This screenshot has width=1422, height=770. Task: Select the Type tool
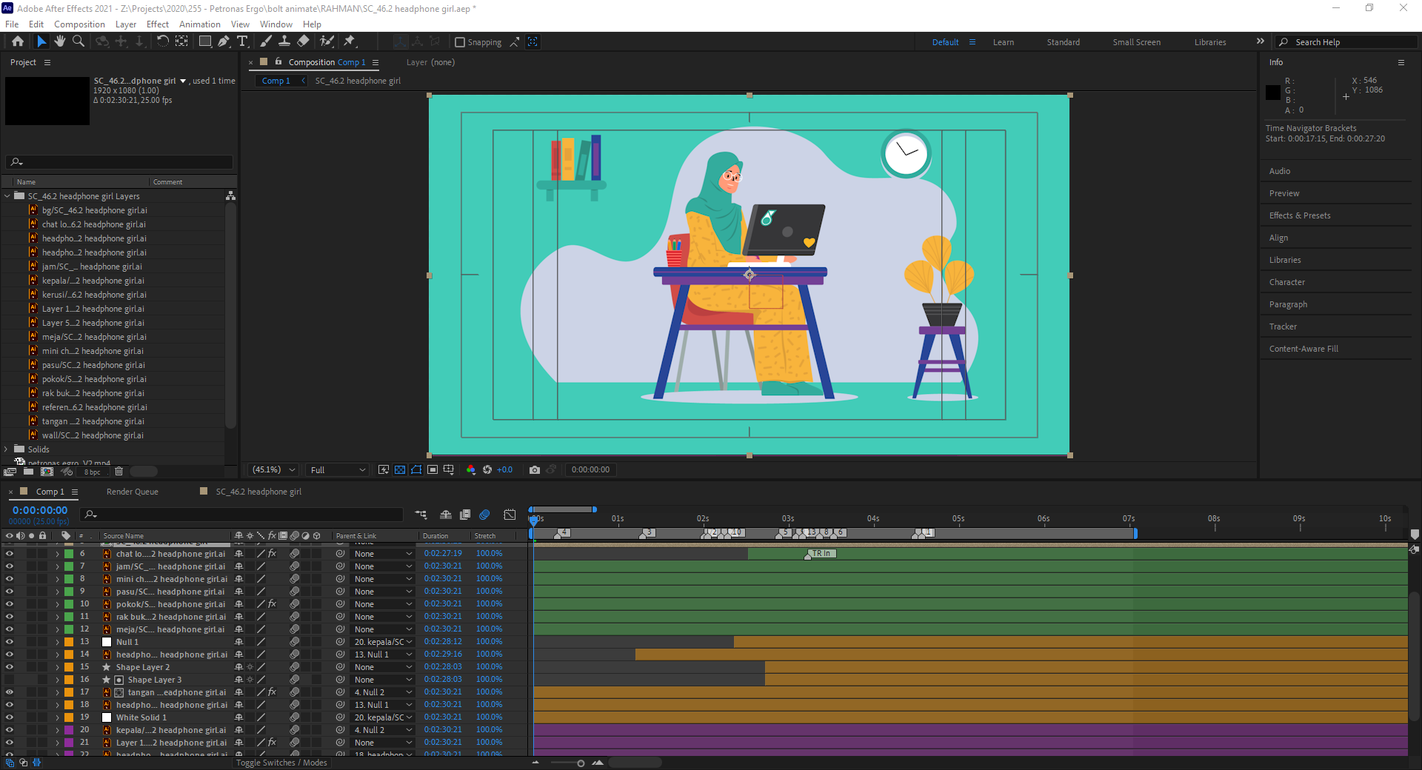tap(242, 41)
